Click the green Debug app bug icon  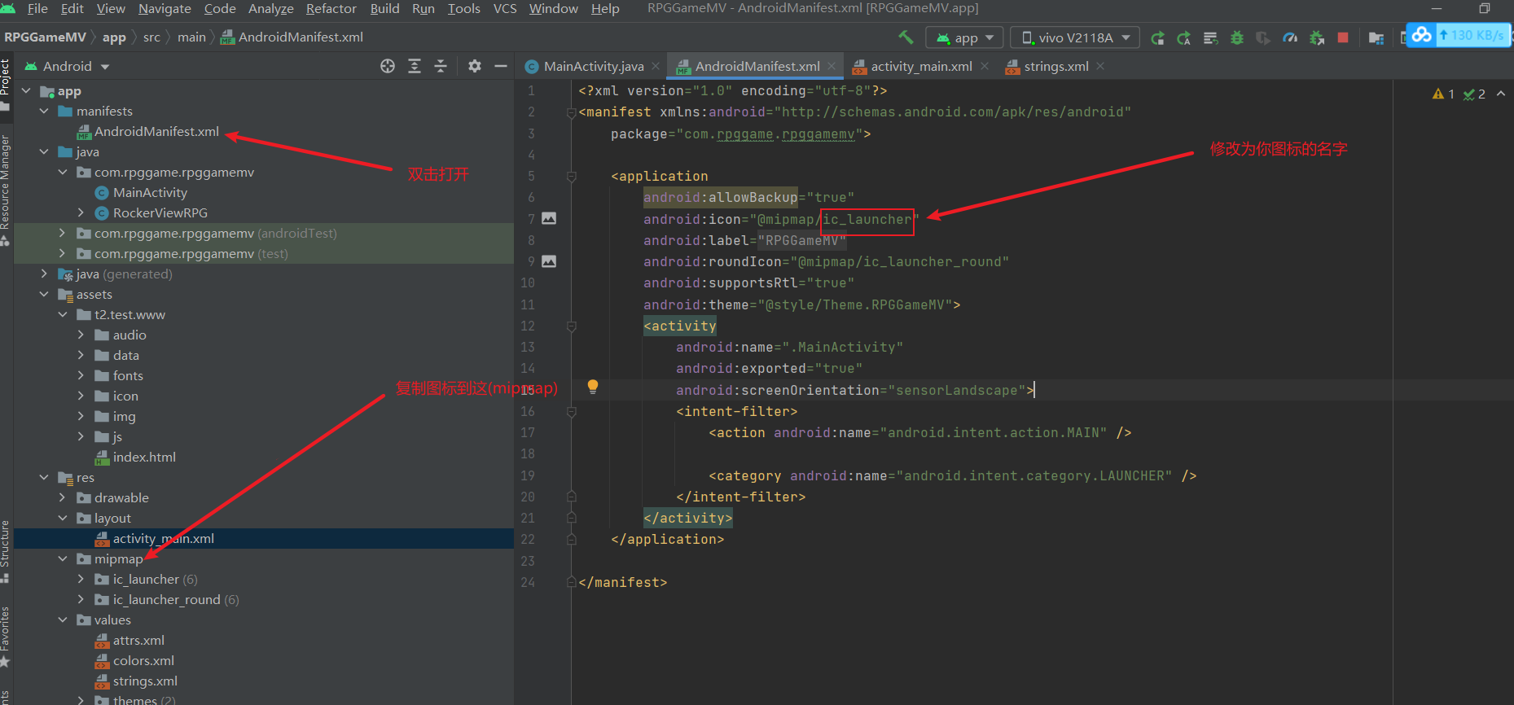pos(1237,37)
